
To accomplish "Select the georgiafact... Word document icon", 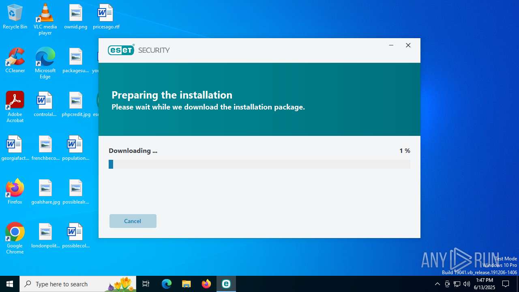I will pos(15,148).
